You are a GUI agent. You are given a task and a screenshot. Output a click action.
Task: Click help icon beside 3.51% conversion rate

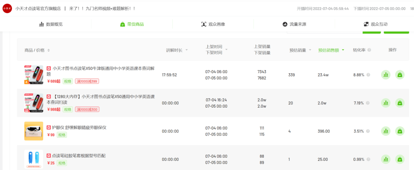tap(368, 131)
